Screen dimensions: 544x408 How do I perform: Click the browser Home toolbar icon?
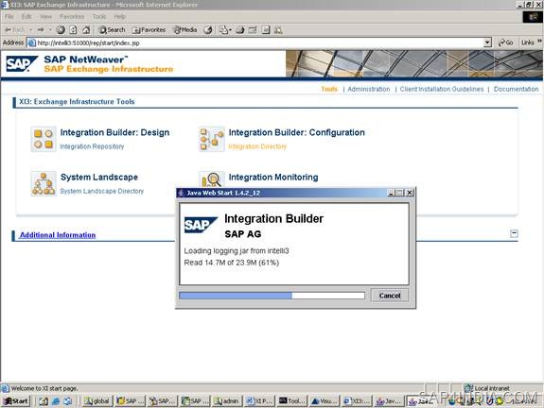(86, 30)
